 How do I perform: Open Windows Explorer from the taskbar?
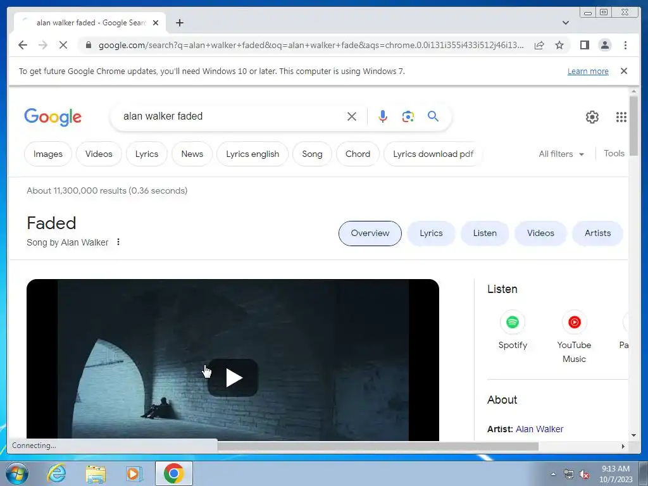pos(96,473)
